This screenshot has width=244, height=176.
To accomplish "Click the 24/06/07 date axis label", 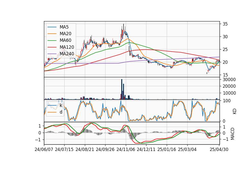I will pyautogui.click(x=44, y=149).
